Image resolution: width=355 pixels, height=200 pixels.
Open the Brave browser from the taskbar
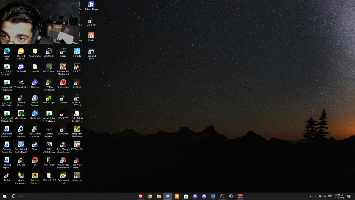(x=141, y=196)
